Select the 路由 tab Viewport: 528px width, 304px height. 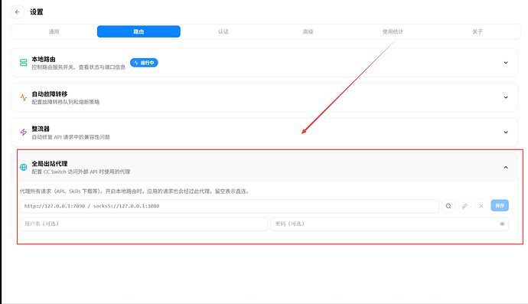[139, 31]
